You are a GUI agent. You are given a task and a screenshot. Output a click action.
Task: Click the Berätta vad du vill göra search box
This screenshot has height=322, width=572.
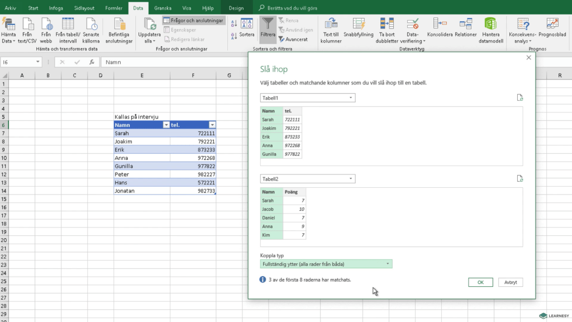(298, 8)
